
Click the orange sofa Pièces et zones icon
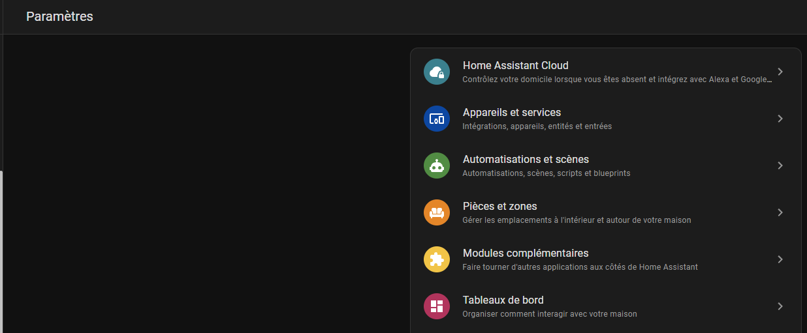coord(437,212)
